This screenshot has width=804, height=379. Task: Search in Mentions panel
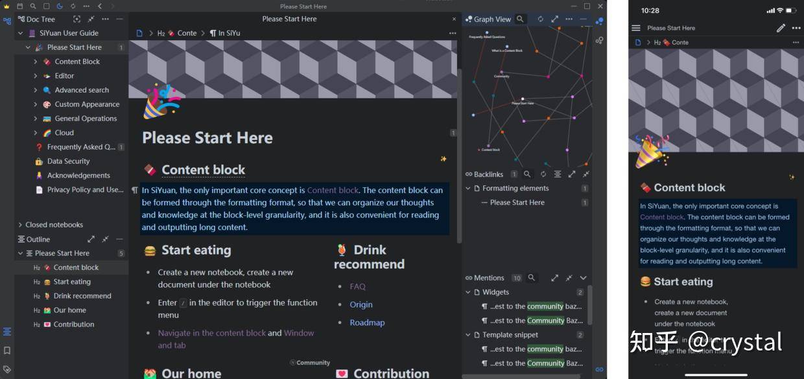coord(532,278)
